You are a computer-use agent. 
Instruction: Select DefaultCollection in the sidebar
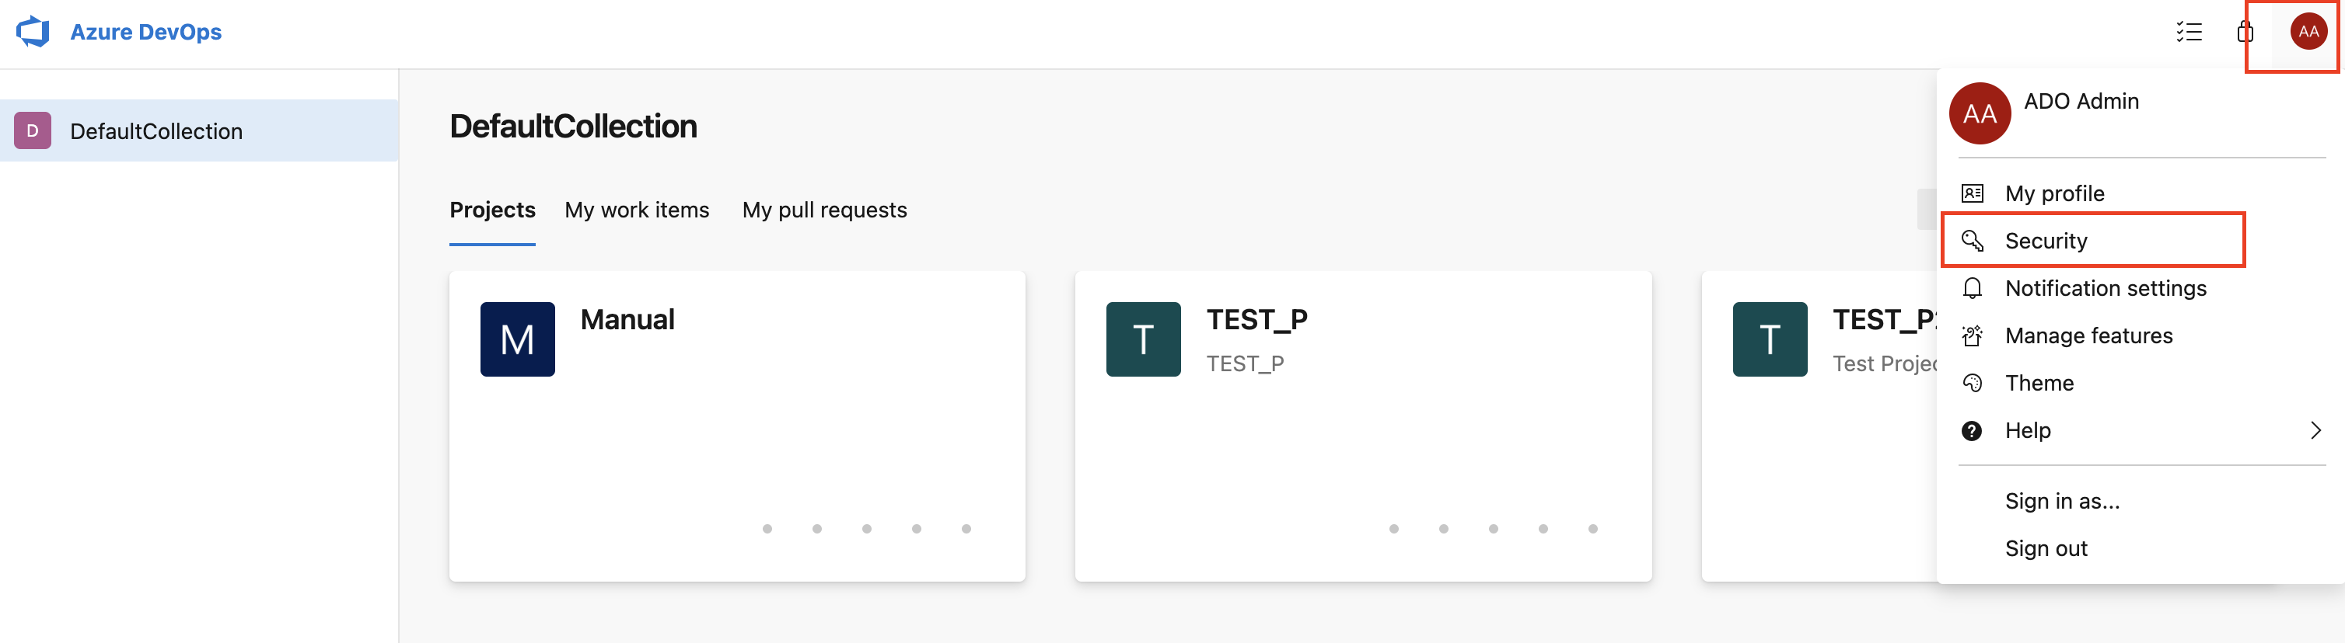pyautogui.click(x=156, y=131)
